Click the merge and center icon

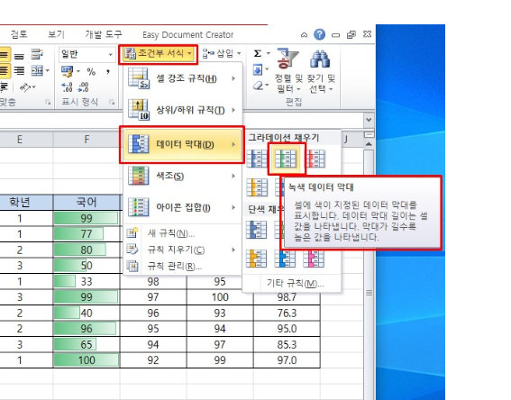(37, 70)
